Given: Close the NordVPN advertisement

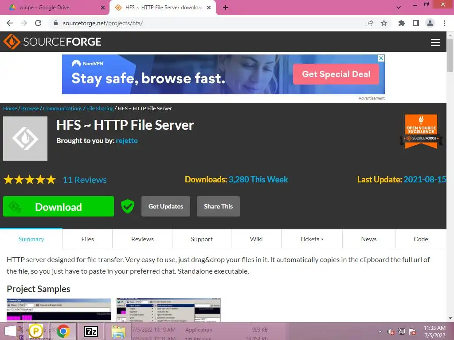Looking at the screenshot, I should tap(381, 58).
